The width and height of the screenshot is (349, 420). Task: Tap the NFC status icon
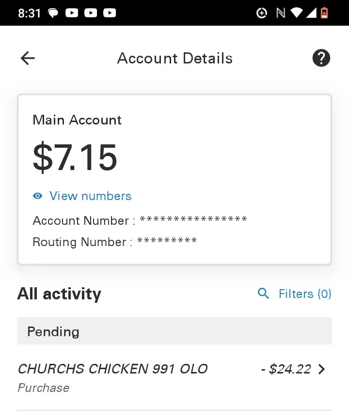pyautogui.click(x=280, y=13)
